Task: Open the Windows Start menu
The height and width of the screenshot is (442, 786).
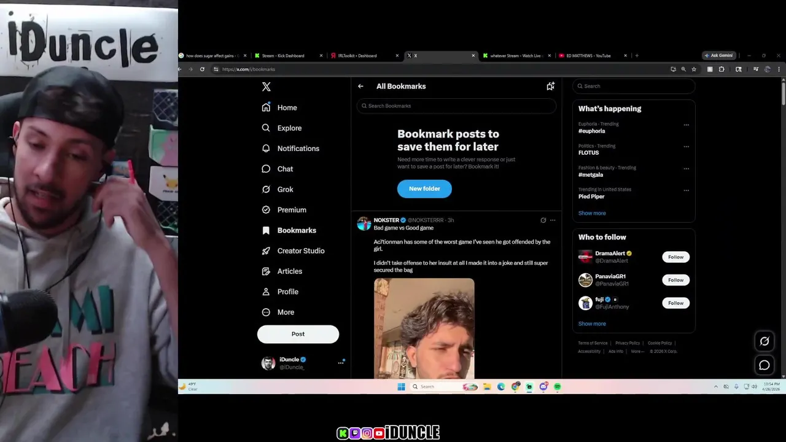Action: click(401, 387)
